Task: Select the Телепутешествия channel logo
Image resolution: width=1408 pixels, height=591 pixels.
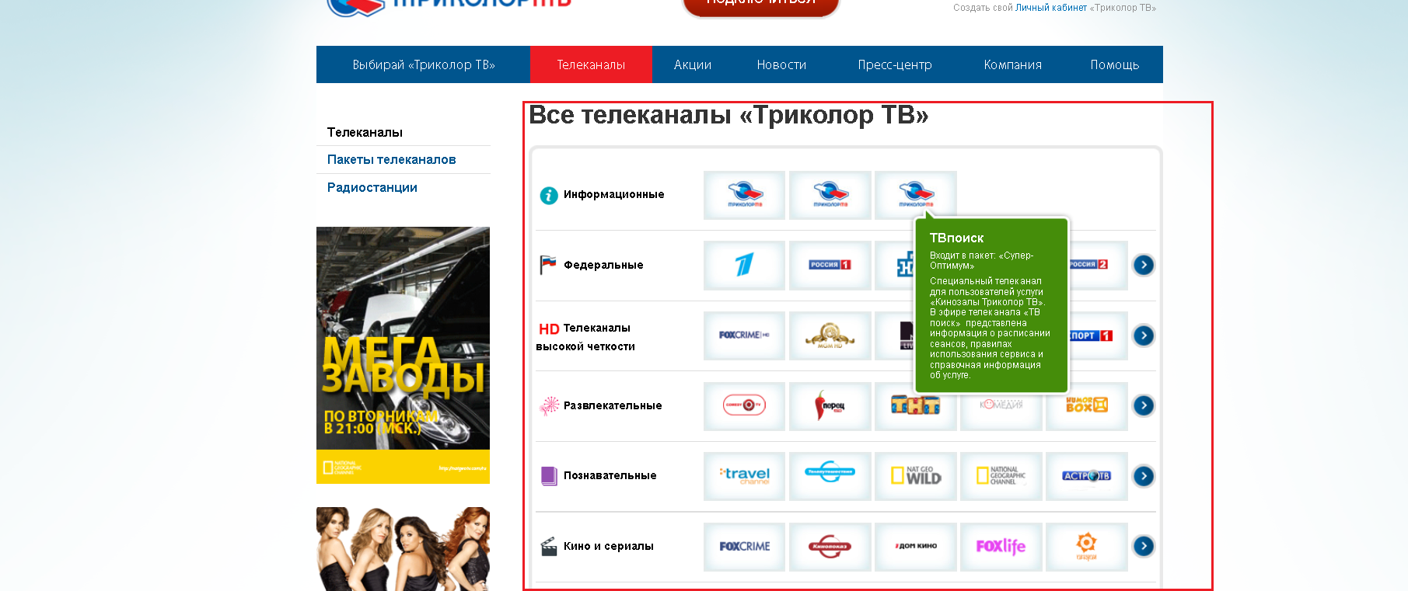Action: (x=830, y=476)
